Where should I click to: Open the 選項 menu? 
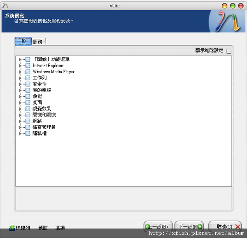click(x=60, y=228)
